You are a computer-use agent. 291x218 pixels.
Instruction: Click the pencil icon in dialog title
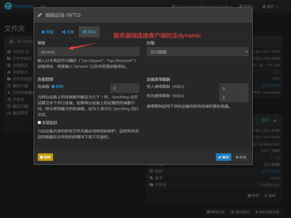(40, 15)
